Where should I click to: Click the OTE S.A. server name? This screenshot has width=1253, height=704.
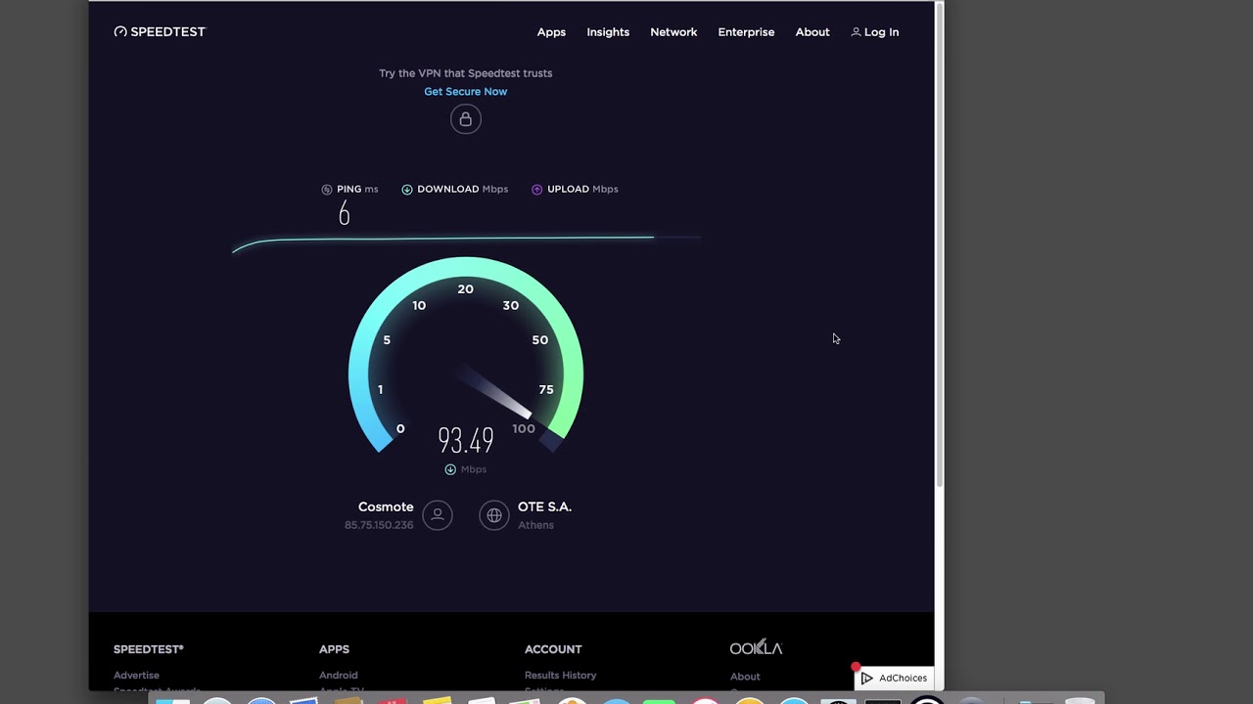point(544,506)
